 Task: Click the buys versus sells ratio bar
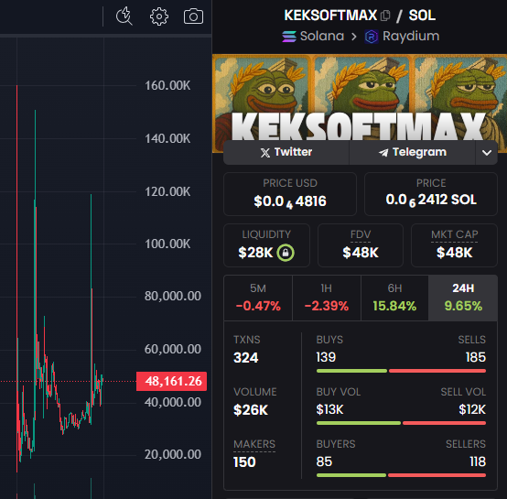tap(401, 371)
